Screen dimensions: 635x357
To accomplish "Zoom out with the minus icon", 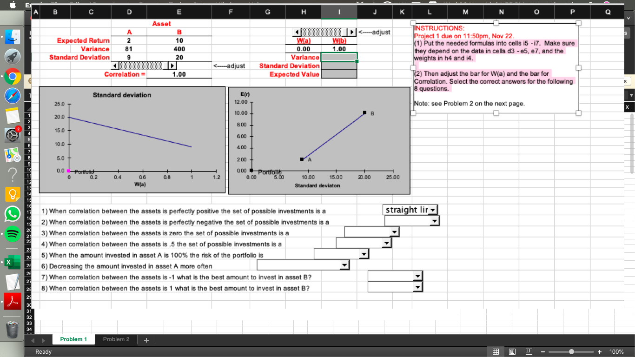I will 542,352.
